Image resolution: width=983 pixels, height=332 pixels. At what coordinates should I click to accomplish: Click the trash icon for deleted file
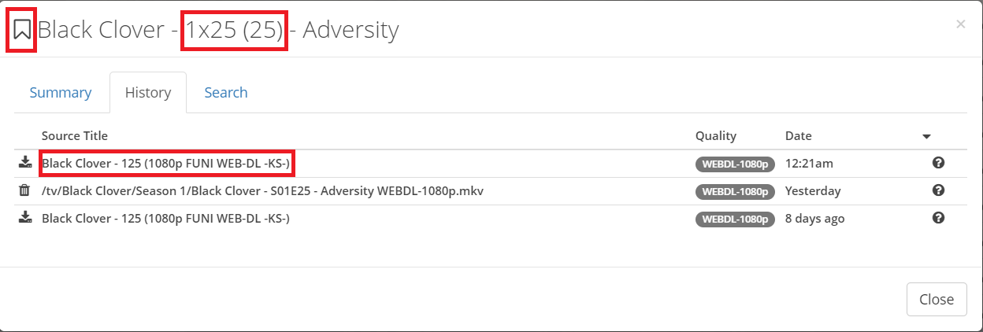click(24, 191)
